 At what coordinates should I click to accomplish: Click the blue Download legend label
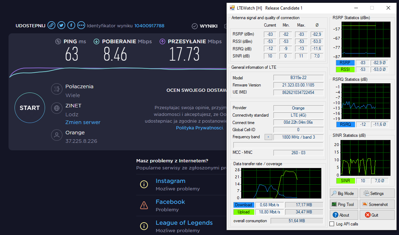tap(244, 205)
